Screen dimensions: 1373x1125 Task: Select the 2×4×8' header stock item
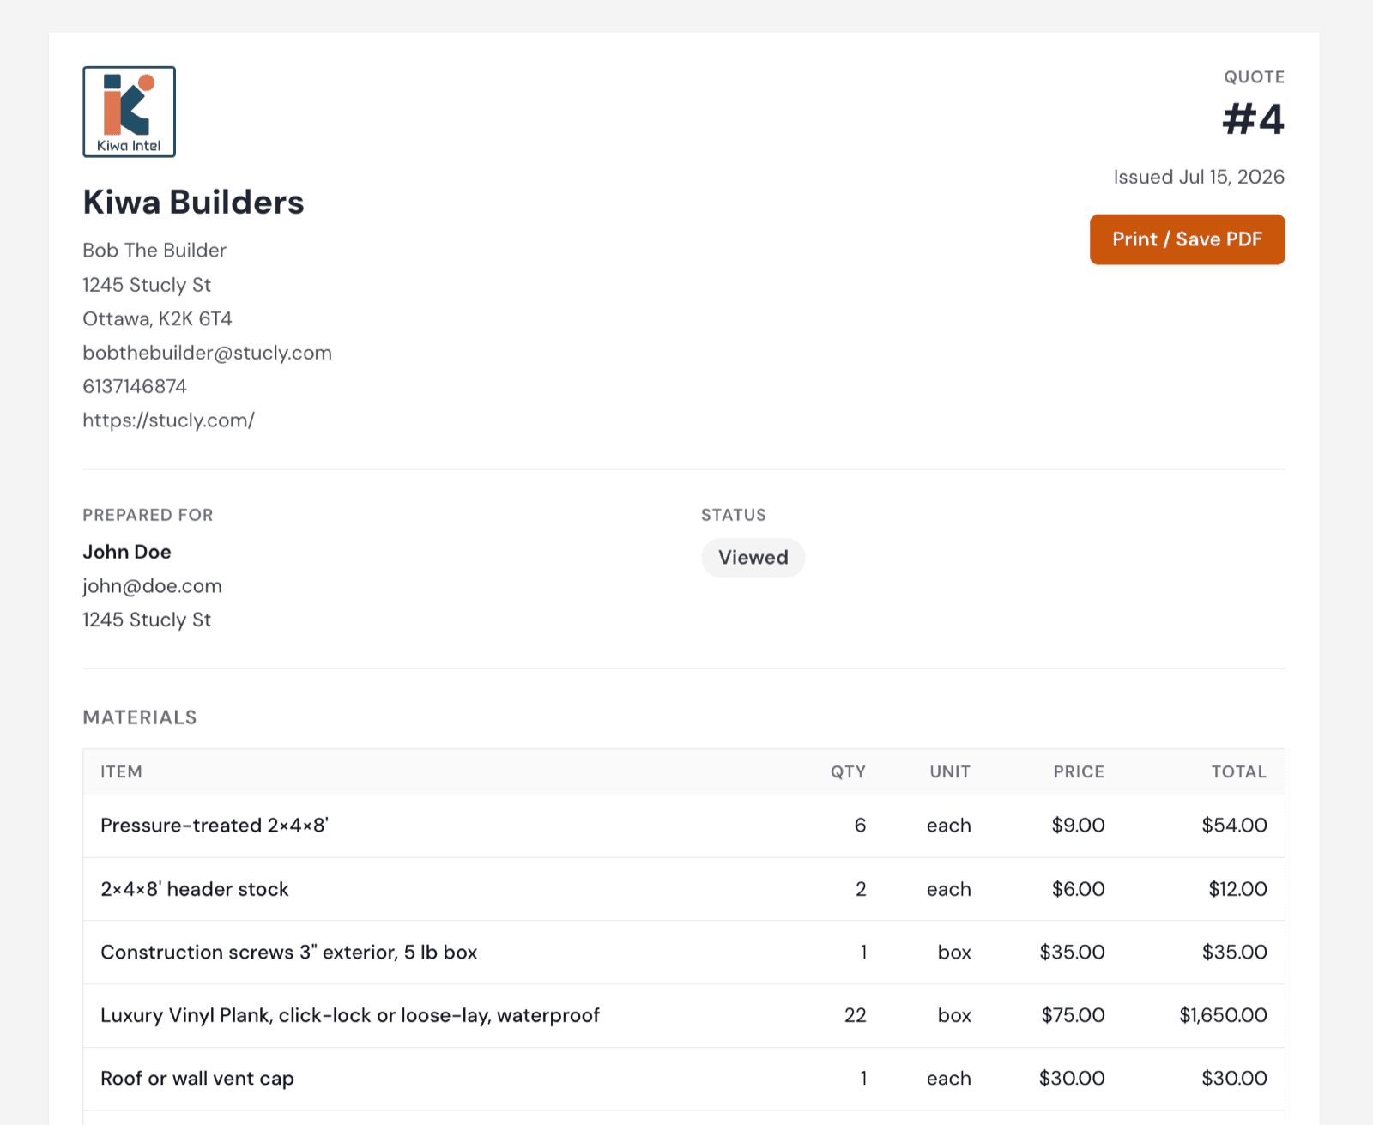[x=195, y=889]
